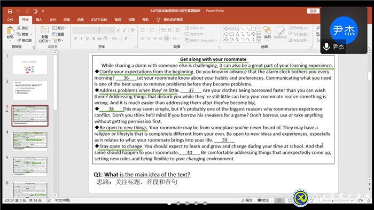The width and height of the screenshot is (374, 210).
Task: Click the 剪切 (Cut) scissors icon
Action: (19, 28)
